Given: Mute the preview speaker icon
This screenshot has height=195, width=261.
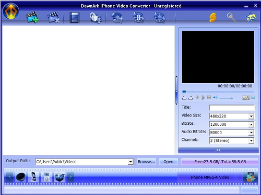Looking at the screenshot, I should [216, 97].
